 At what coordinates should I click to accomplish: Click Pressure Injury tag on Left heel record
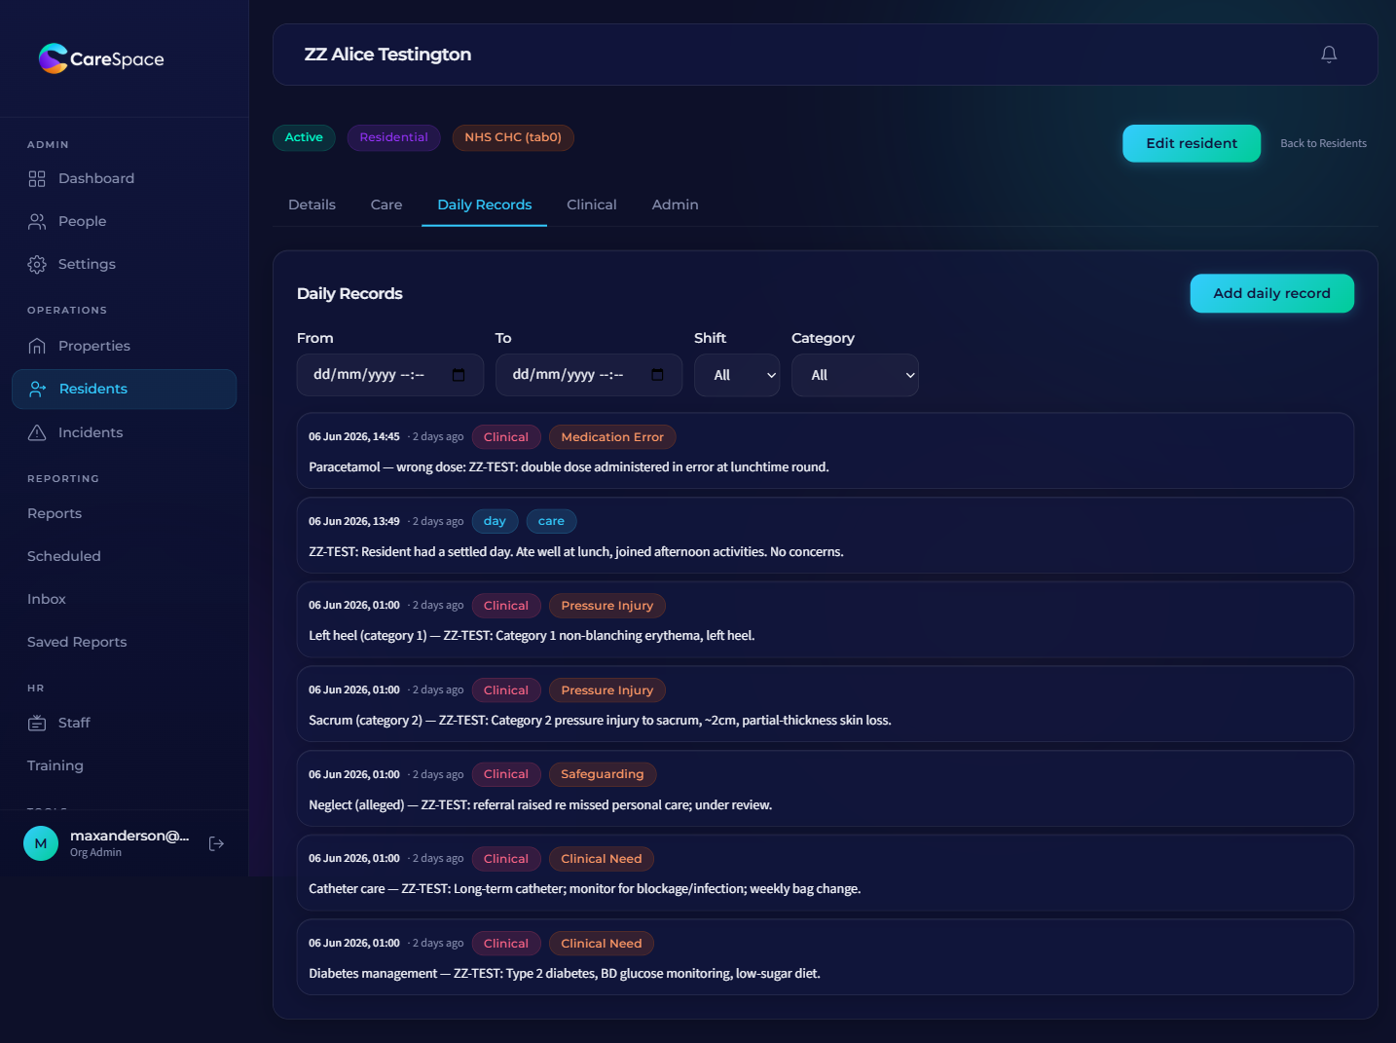point(607,606)
